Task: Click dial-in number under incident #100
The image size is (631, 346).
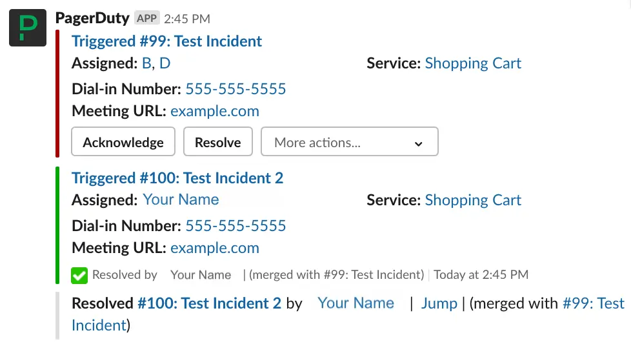Action: coord(235,226)
